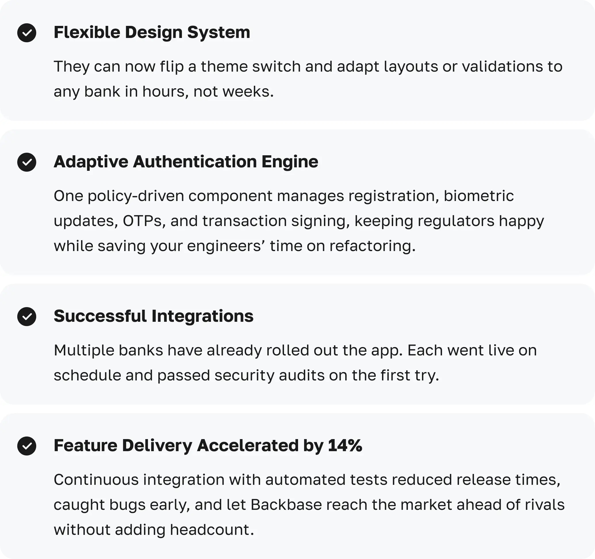Click the line starting "One policy-driven component"
Viewport: 595px width, 559px height.
[283, 196]
